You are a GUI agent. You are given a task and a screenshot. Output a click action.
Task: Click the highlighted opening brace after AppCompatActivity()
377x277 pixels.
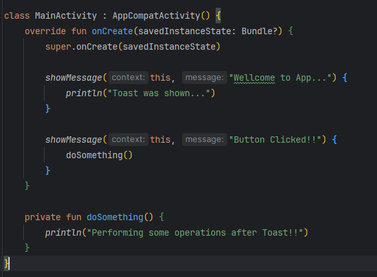[x=218, y=16]
